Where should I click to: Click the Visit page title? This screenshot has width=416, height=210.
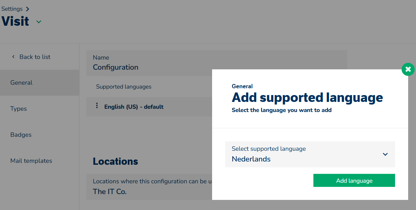[15, 21]
